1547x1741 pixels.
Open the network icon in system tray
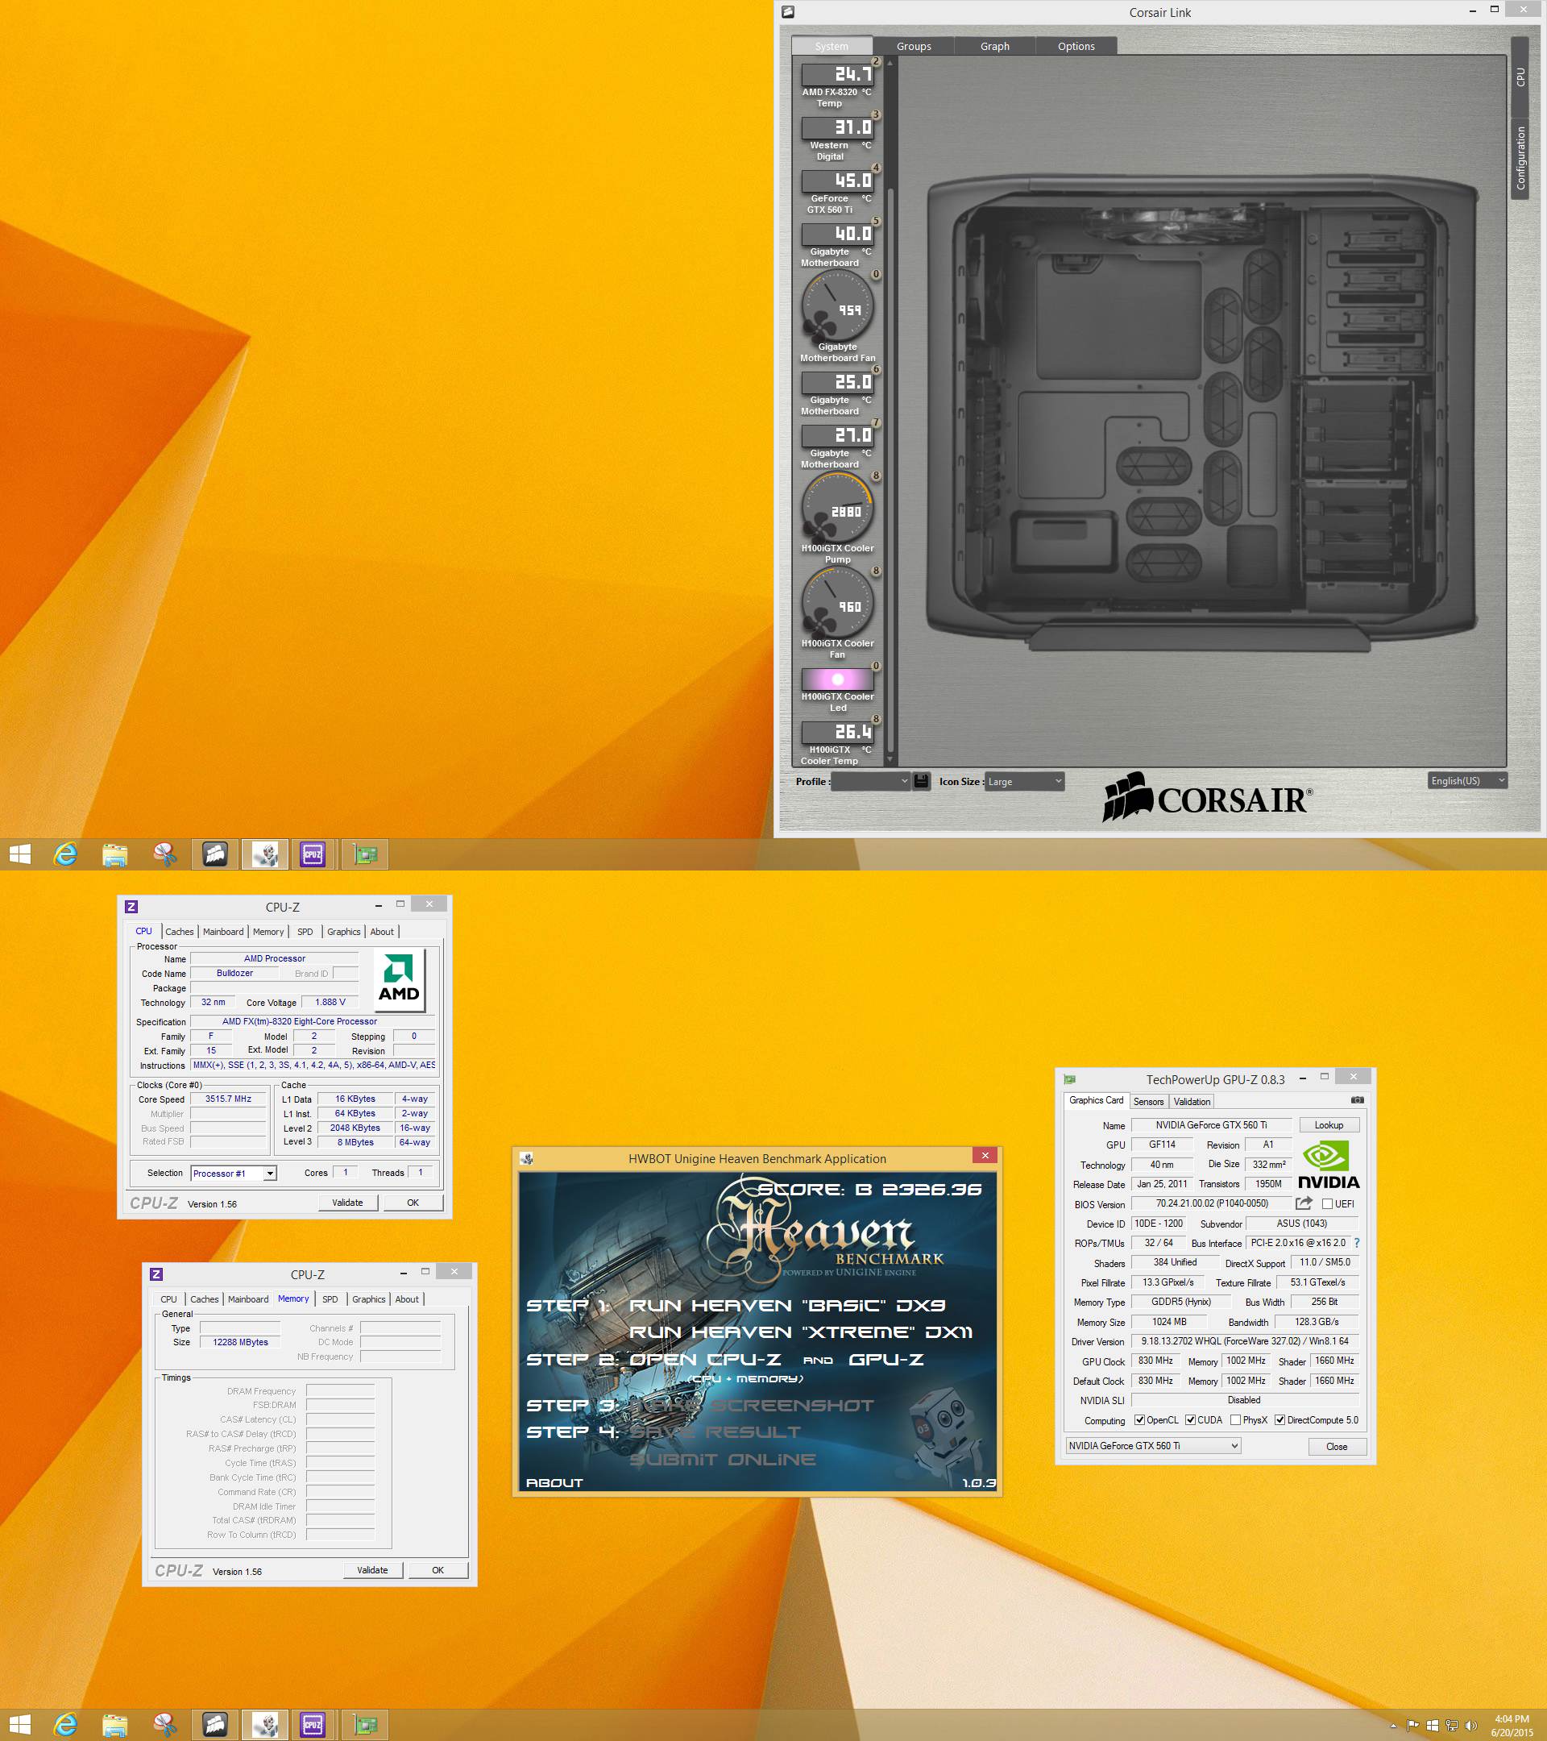tap(1452, 1726)
